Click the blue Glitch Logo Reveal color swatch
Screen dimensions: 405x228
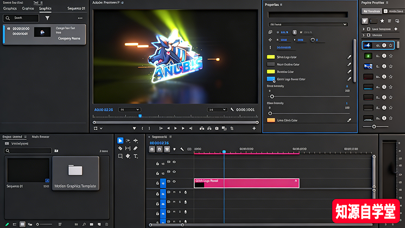point(271,79)
